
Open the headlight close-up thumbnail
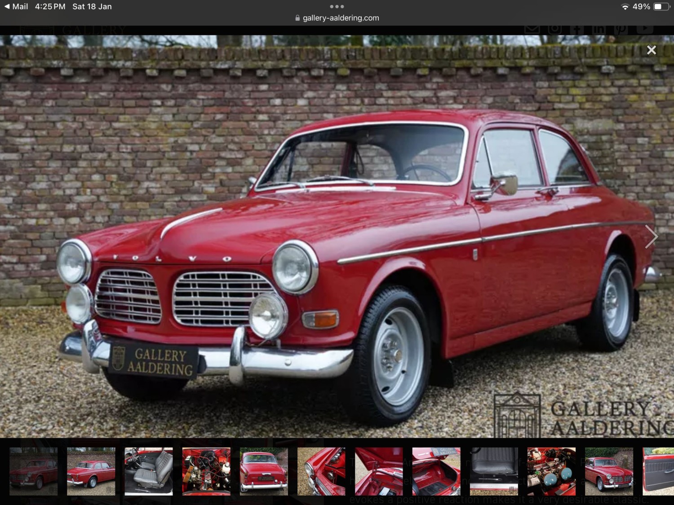coord(321,471)
